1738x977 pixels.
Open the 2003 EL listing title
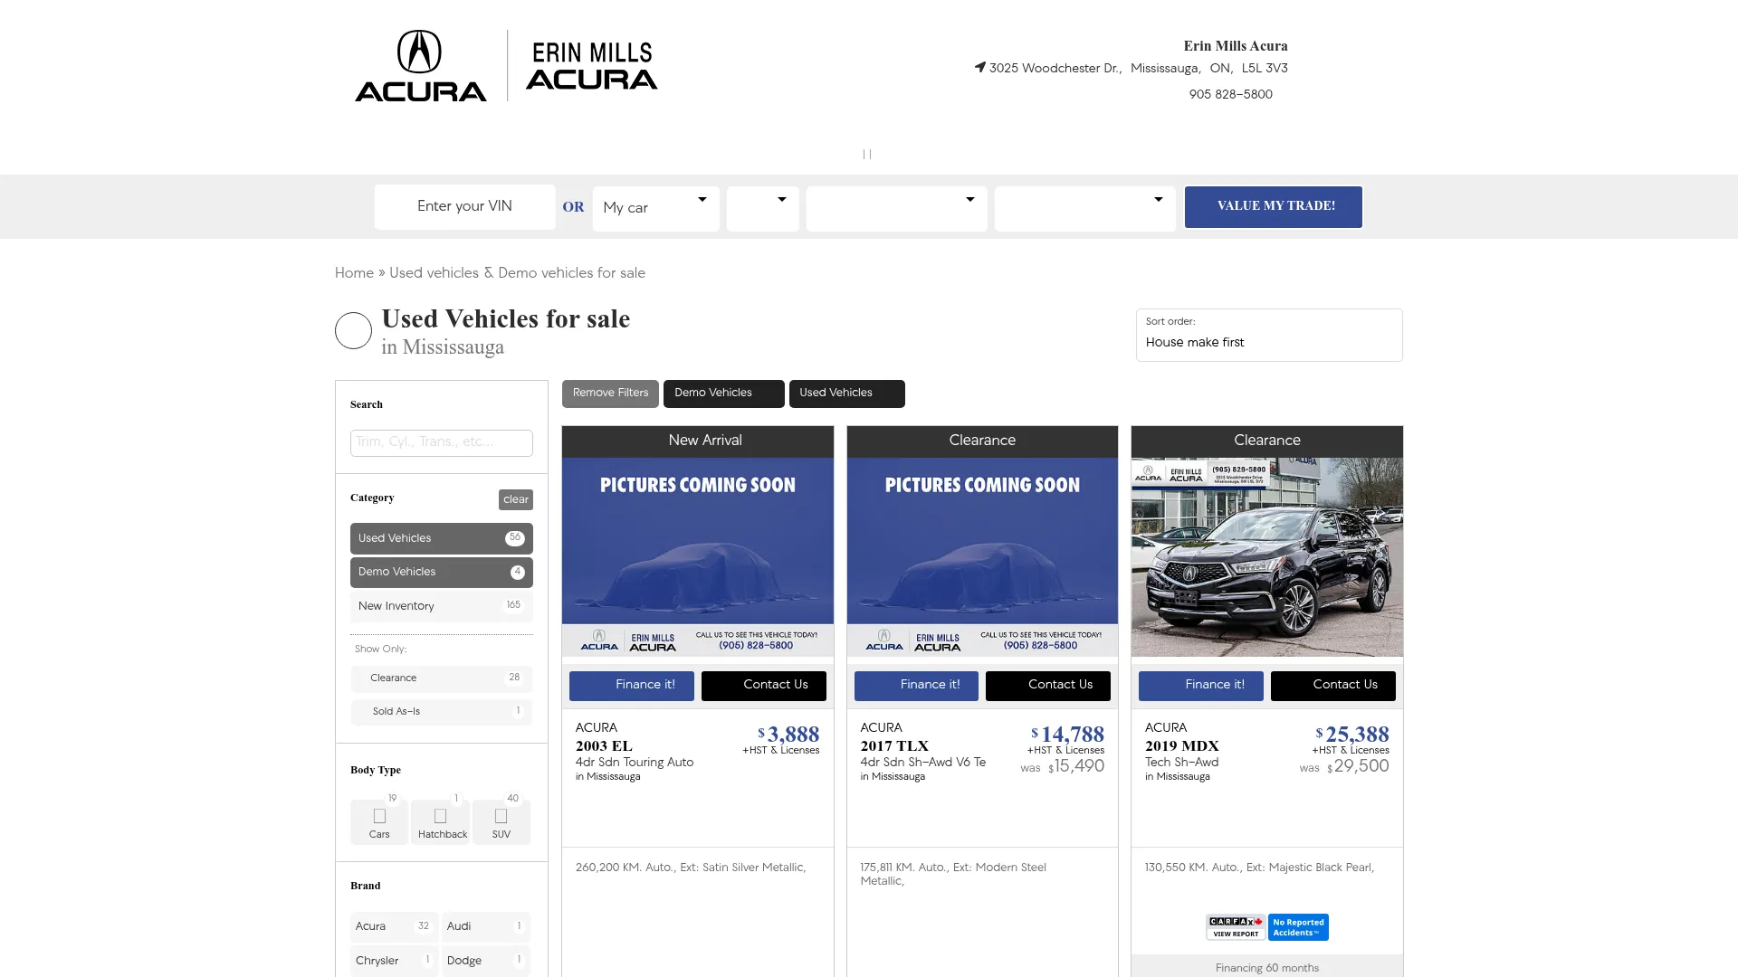pyautogui.click(x=604, y=746)
